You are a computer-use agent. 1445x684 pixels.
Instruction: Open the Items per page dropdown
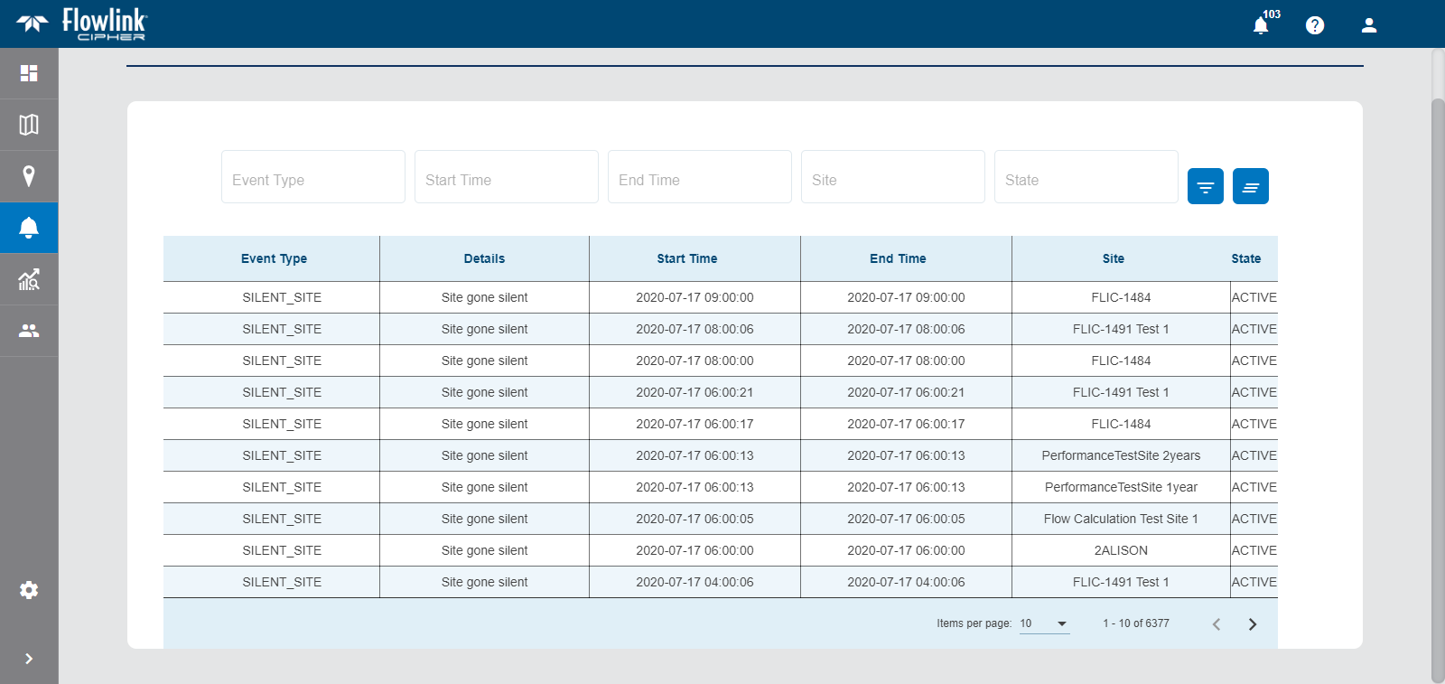point(1044,623)
